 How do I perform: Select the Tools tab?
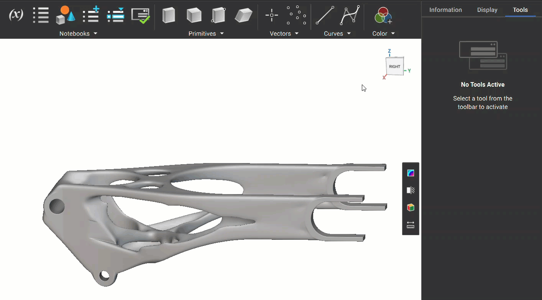pos(520,10)
